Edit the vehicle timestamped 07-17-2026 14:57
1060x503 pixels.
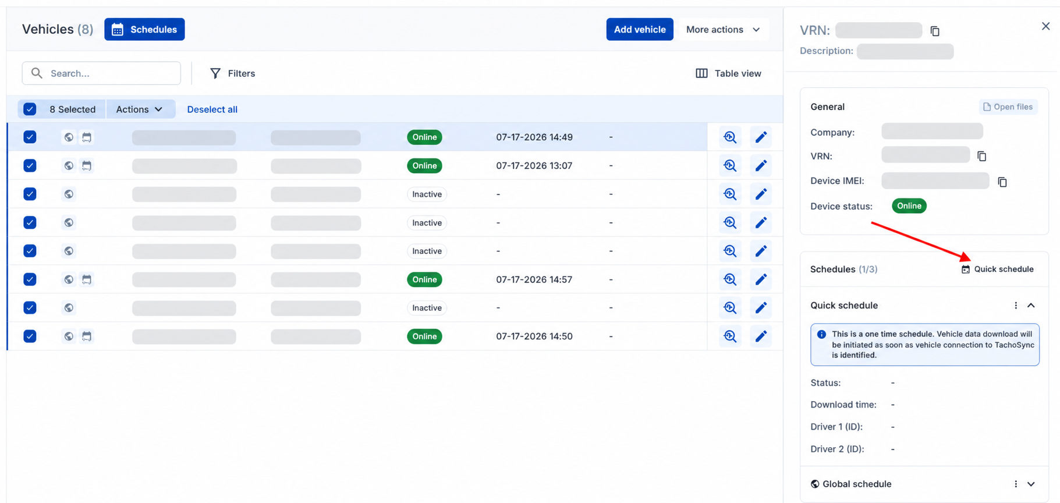[x=761, y=279]
